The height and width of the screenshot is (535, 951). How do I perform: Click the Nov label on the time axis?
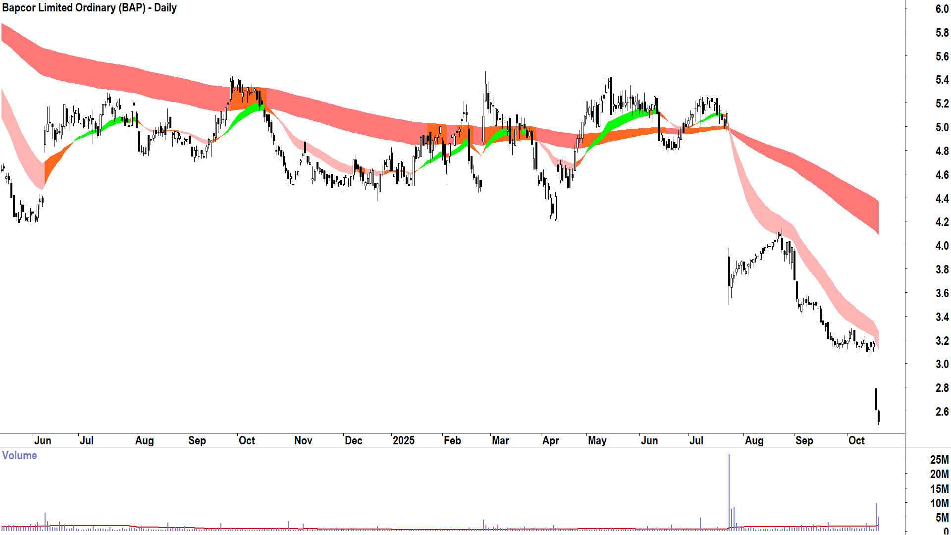coord(303,440)
